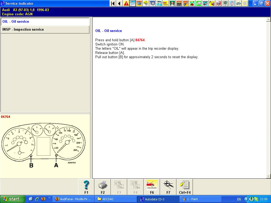Viewport: 271px width, 203px height.
Task: Click the Audi A3 (97-03) 1,8 vehicle title
Action: click(x=25, y=10)
